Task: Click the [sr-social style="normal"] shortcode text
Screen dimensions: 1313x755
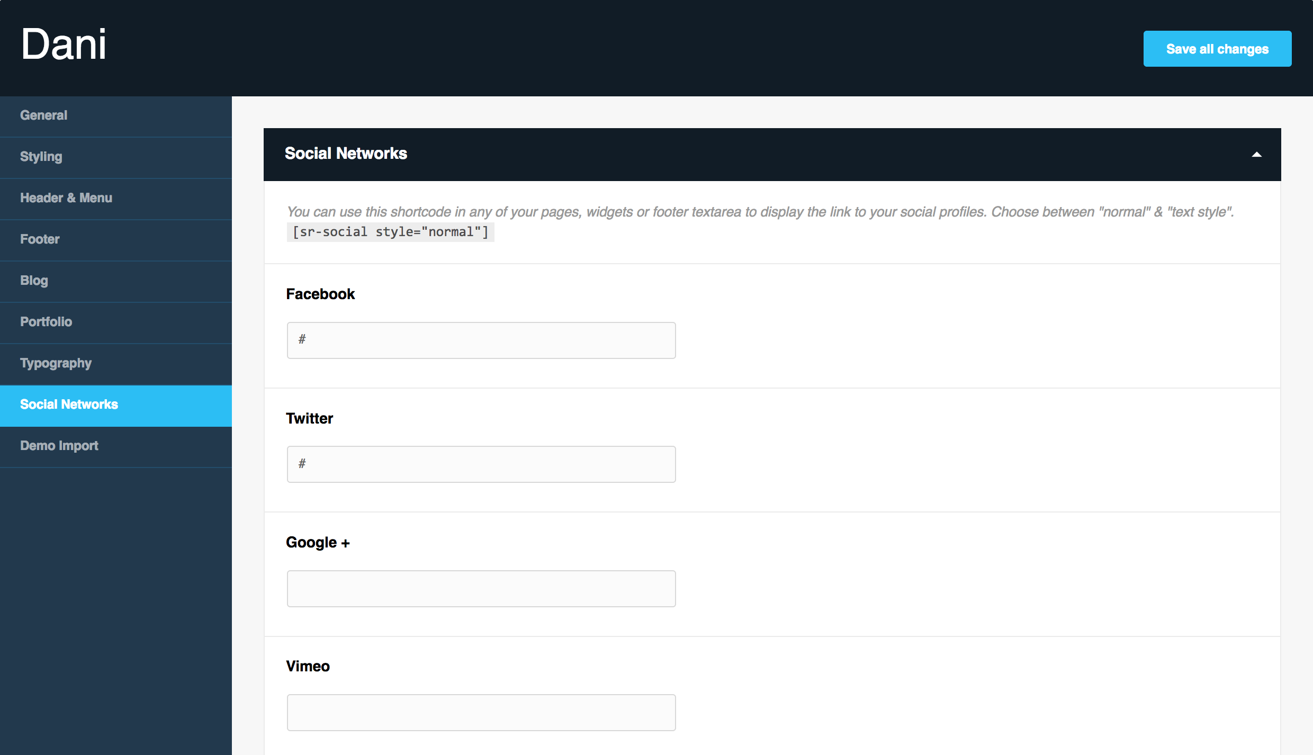Action: pyautogui.click(x=390, y=232)
